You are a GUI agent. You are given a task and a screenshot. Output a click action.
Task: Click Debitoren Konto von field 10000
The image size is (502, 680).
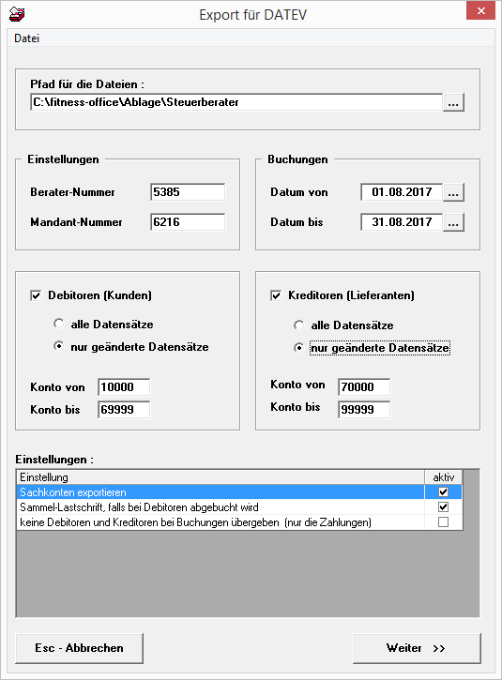124,386
